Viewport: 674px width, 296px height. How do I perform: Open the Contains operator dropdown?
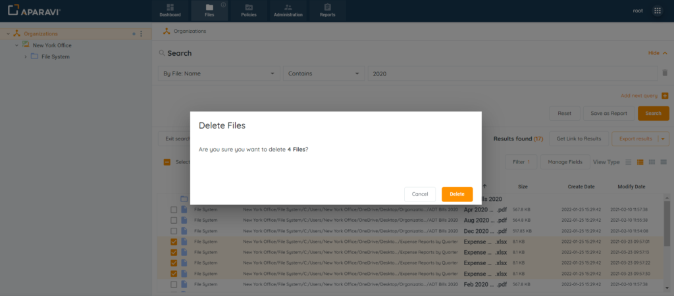324,74
